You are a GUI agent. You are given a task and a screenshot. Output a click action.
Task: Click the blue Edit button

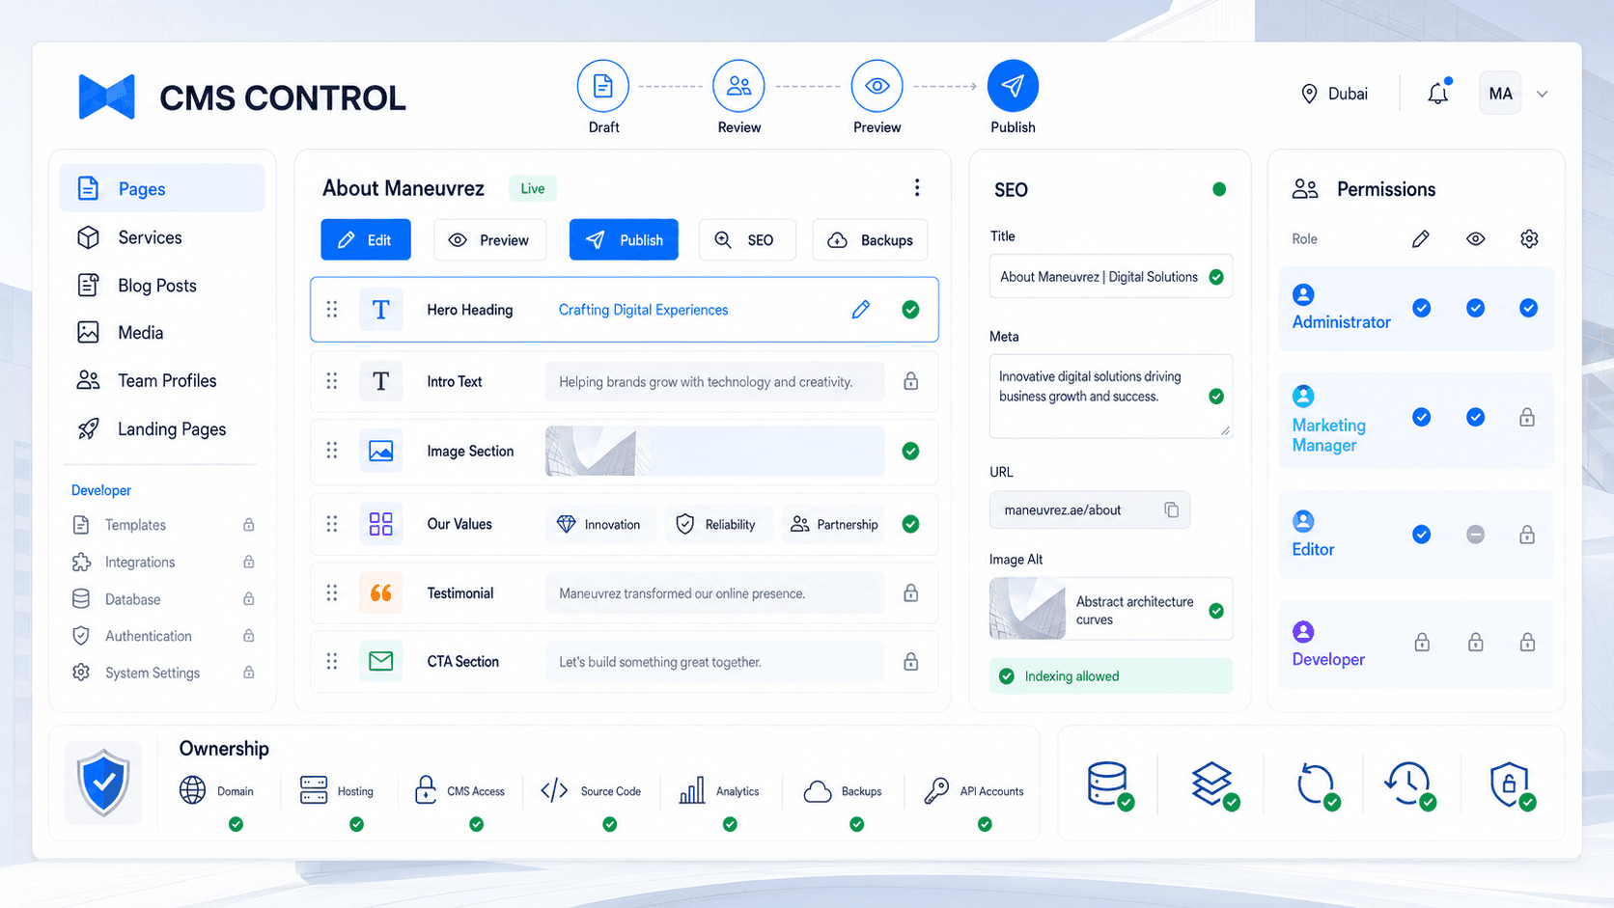366,239
